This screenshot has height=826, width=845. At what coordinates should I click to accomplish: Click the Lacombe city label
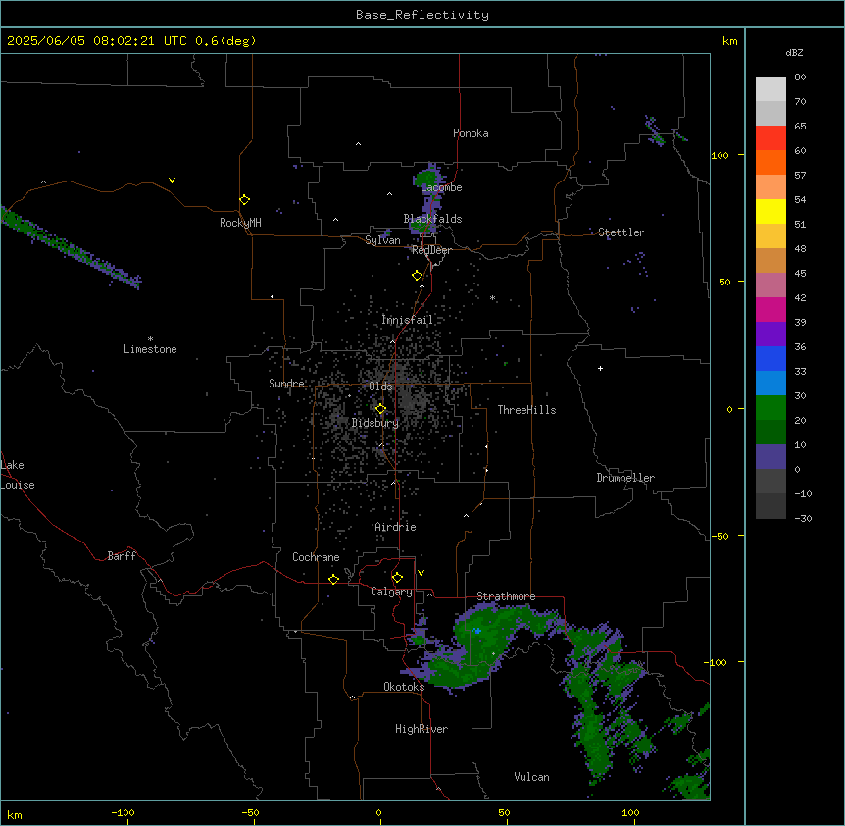point(441,187)
